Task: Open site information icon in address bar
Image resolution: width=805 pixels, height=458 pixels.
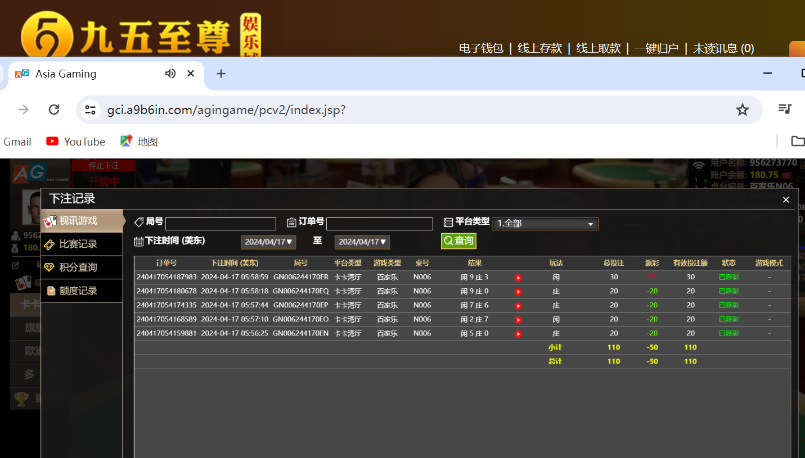Action: (91, 110)
